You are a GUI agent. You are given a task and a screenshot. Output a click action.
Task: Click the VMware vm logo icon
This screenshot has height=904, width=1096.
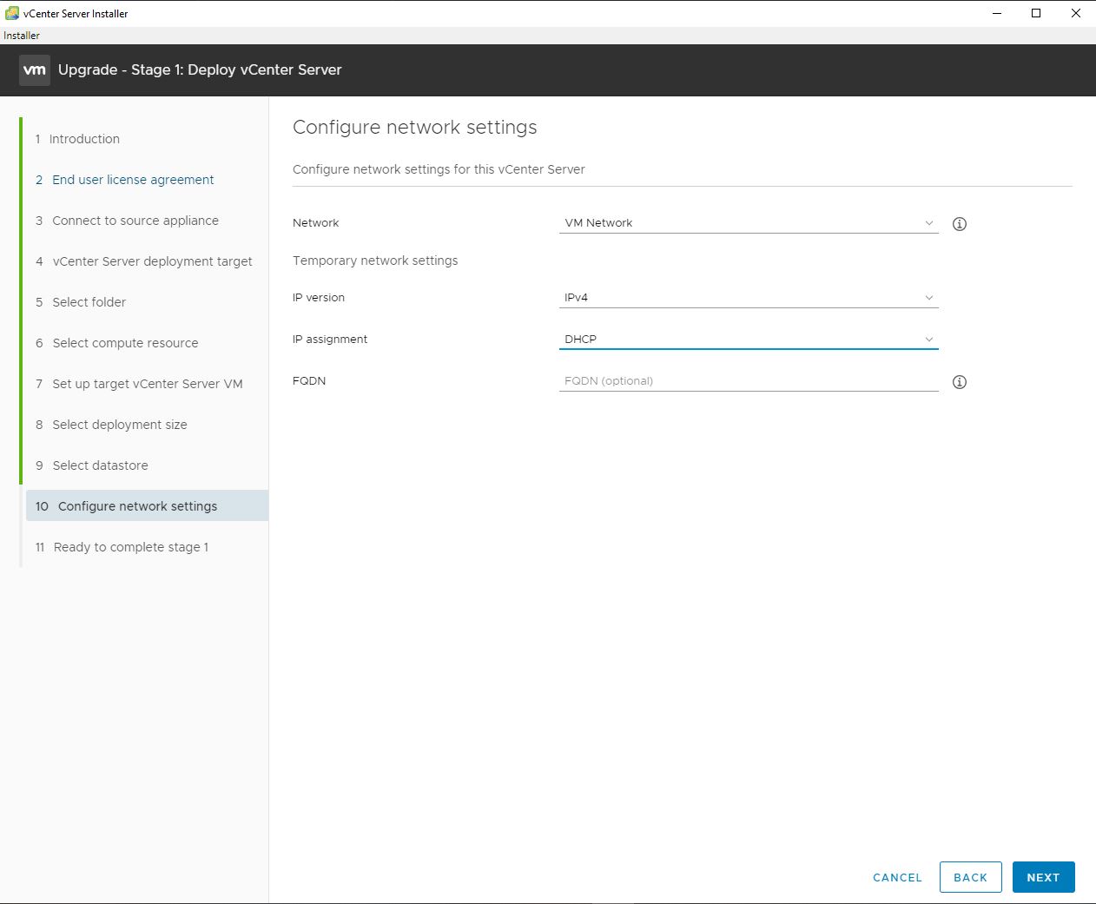pyautogui.click(x=35, y=70)
